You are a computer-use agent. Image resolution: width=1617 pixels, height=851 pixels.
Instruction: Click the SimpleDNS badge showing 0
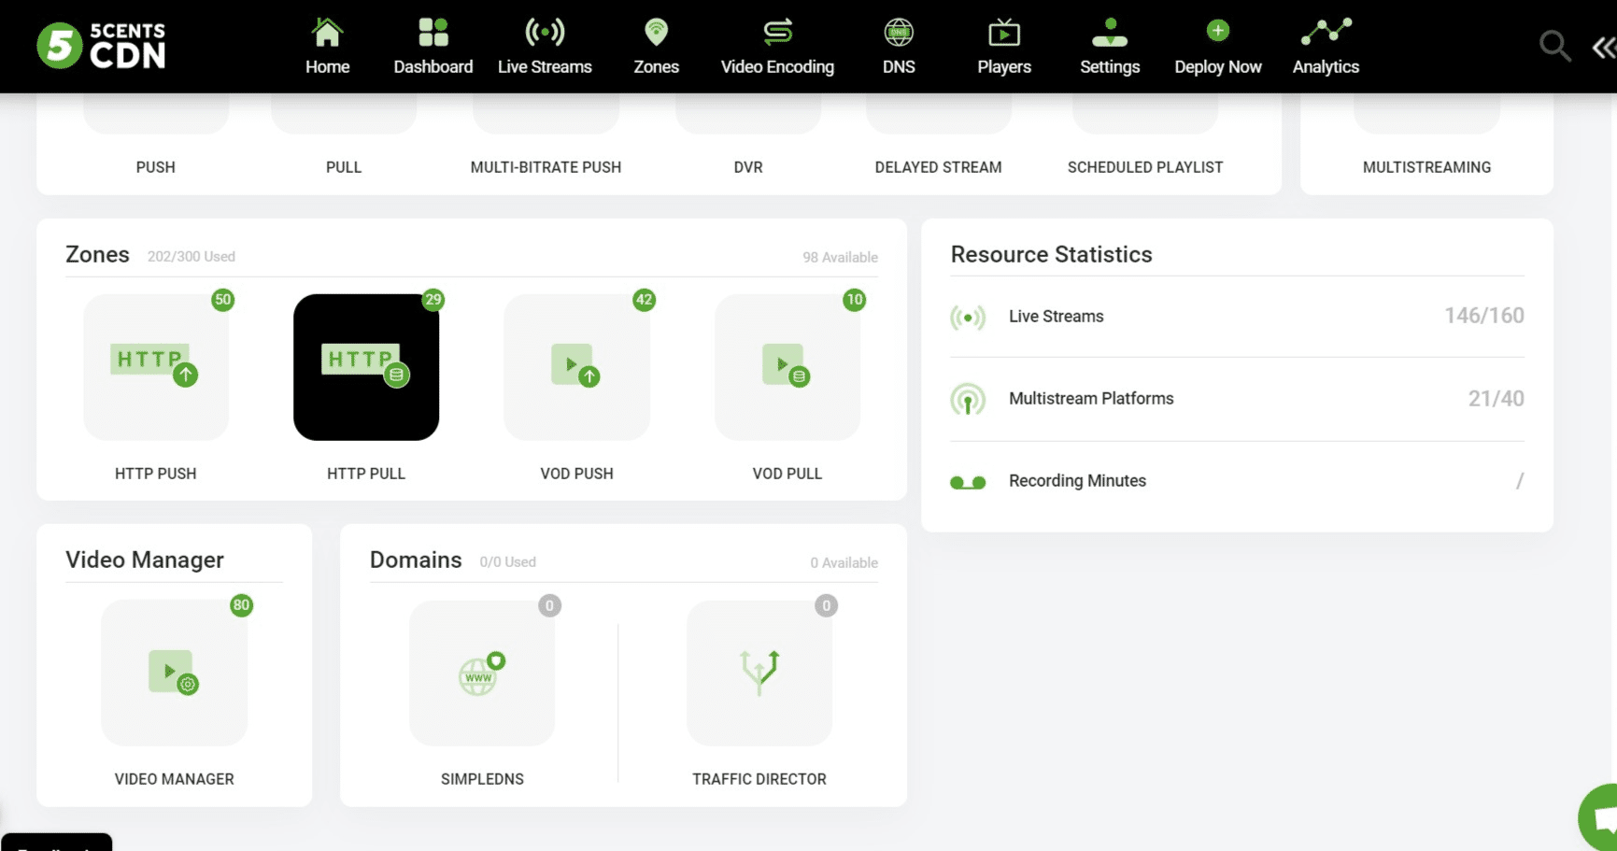coord(549,605)
